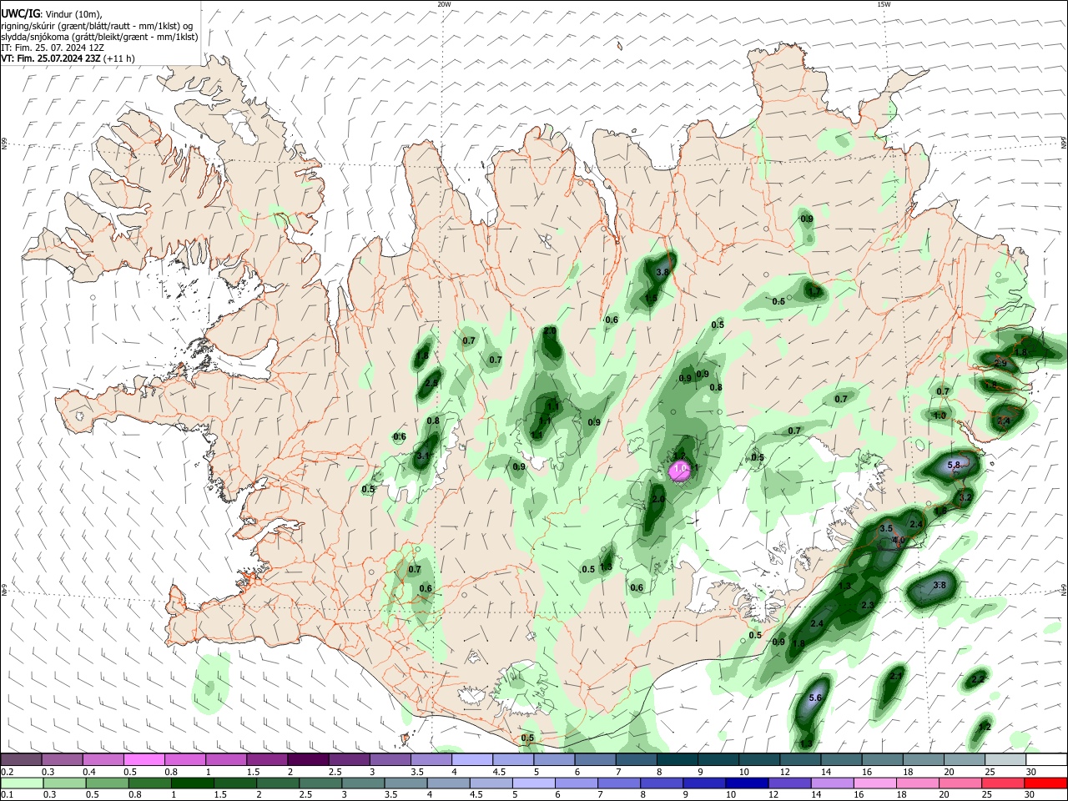Click the palest green 0.1–0.3 rain swatch
The image size is (1068, 801).
click(21, 783)
